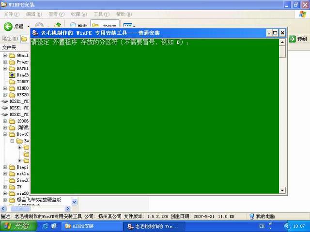
Task: Click the console window title bar icon
Action: tap(35, 32)
